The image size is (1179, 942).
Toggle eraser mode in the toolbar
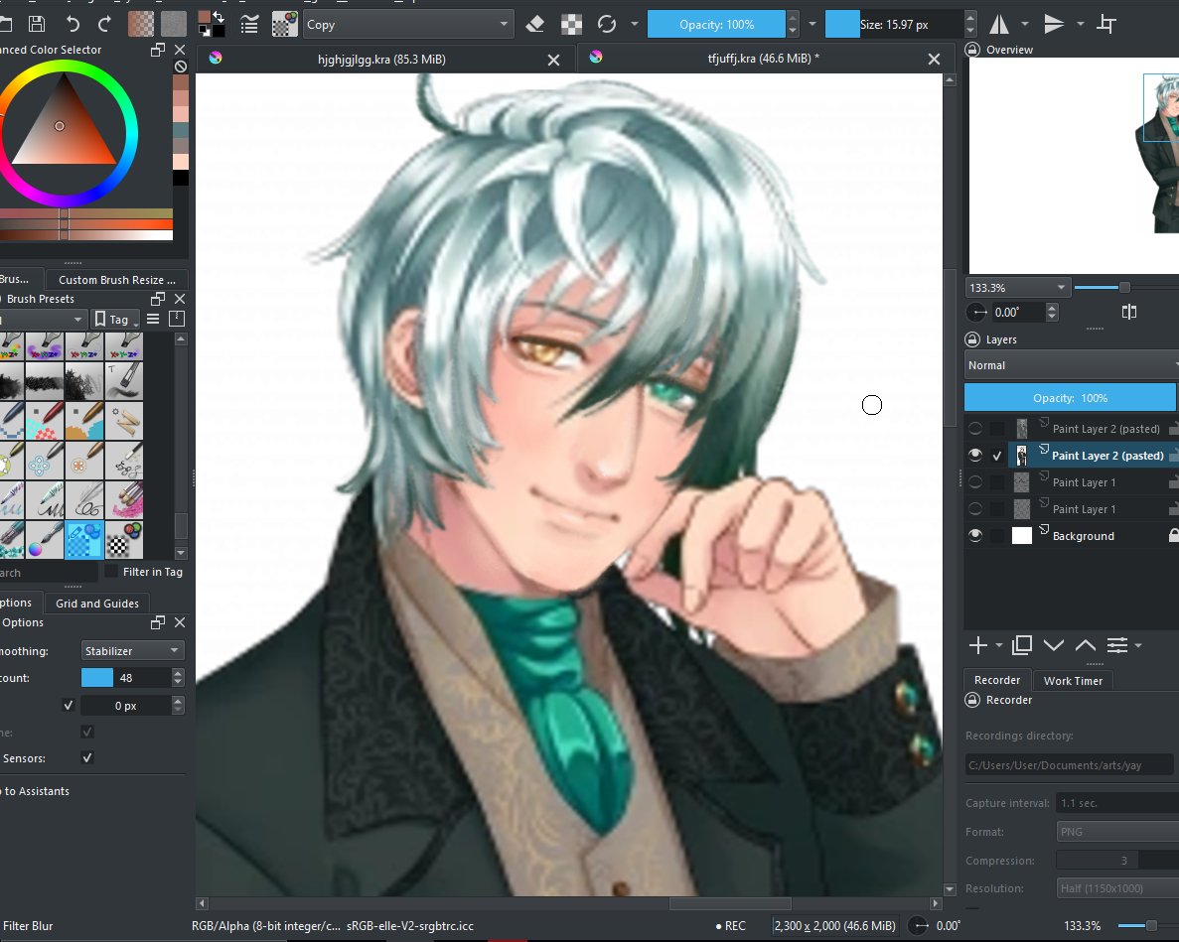[534, 24]
